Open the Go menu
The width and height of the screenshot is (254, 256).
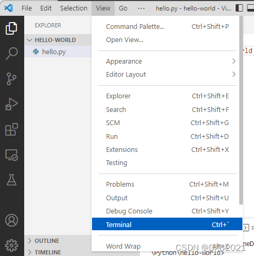(123, 8)
